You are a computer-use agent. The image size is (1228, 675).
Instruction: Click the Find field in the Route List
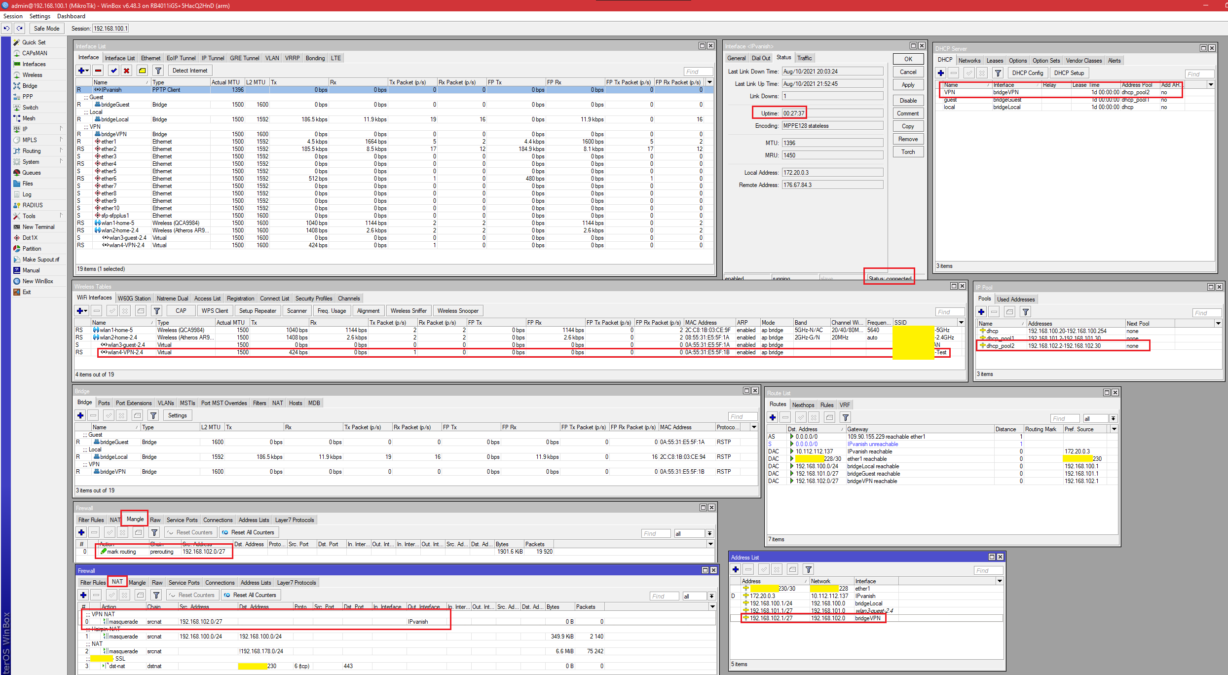[1065, 418]
